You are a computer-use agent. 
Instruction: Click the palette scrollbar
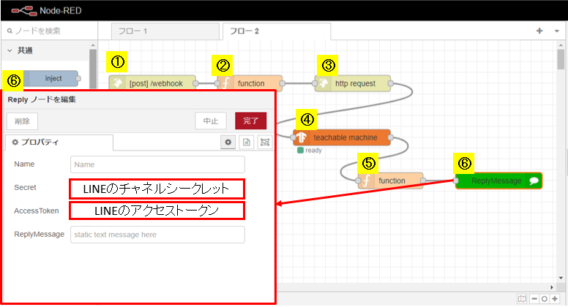click(x=93, y=69)
